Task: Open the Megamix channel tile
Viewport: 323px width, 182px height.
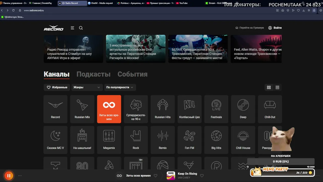Action: (109, 140)
